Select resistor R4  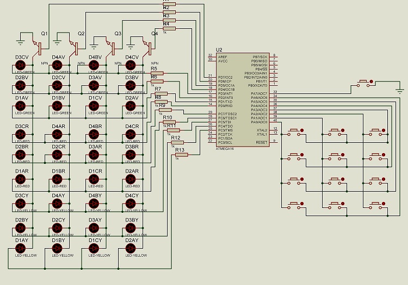click(169, 29)
